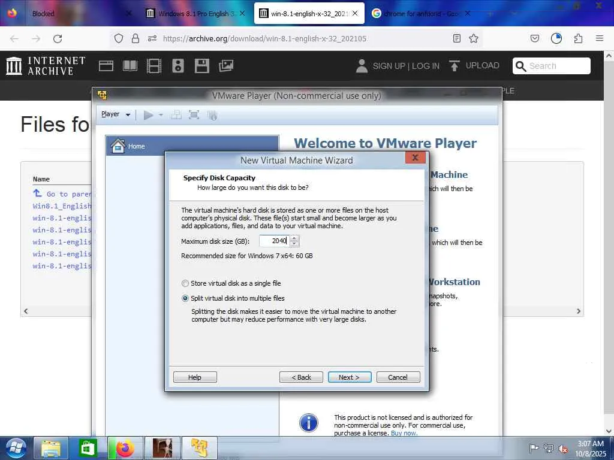Click the muted volume tray icon
Screen dimensions: 614x460
click(563, 449)
